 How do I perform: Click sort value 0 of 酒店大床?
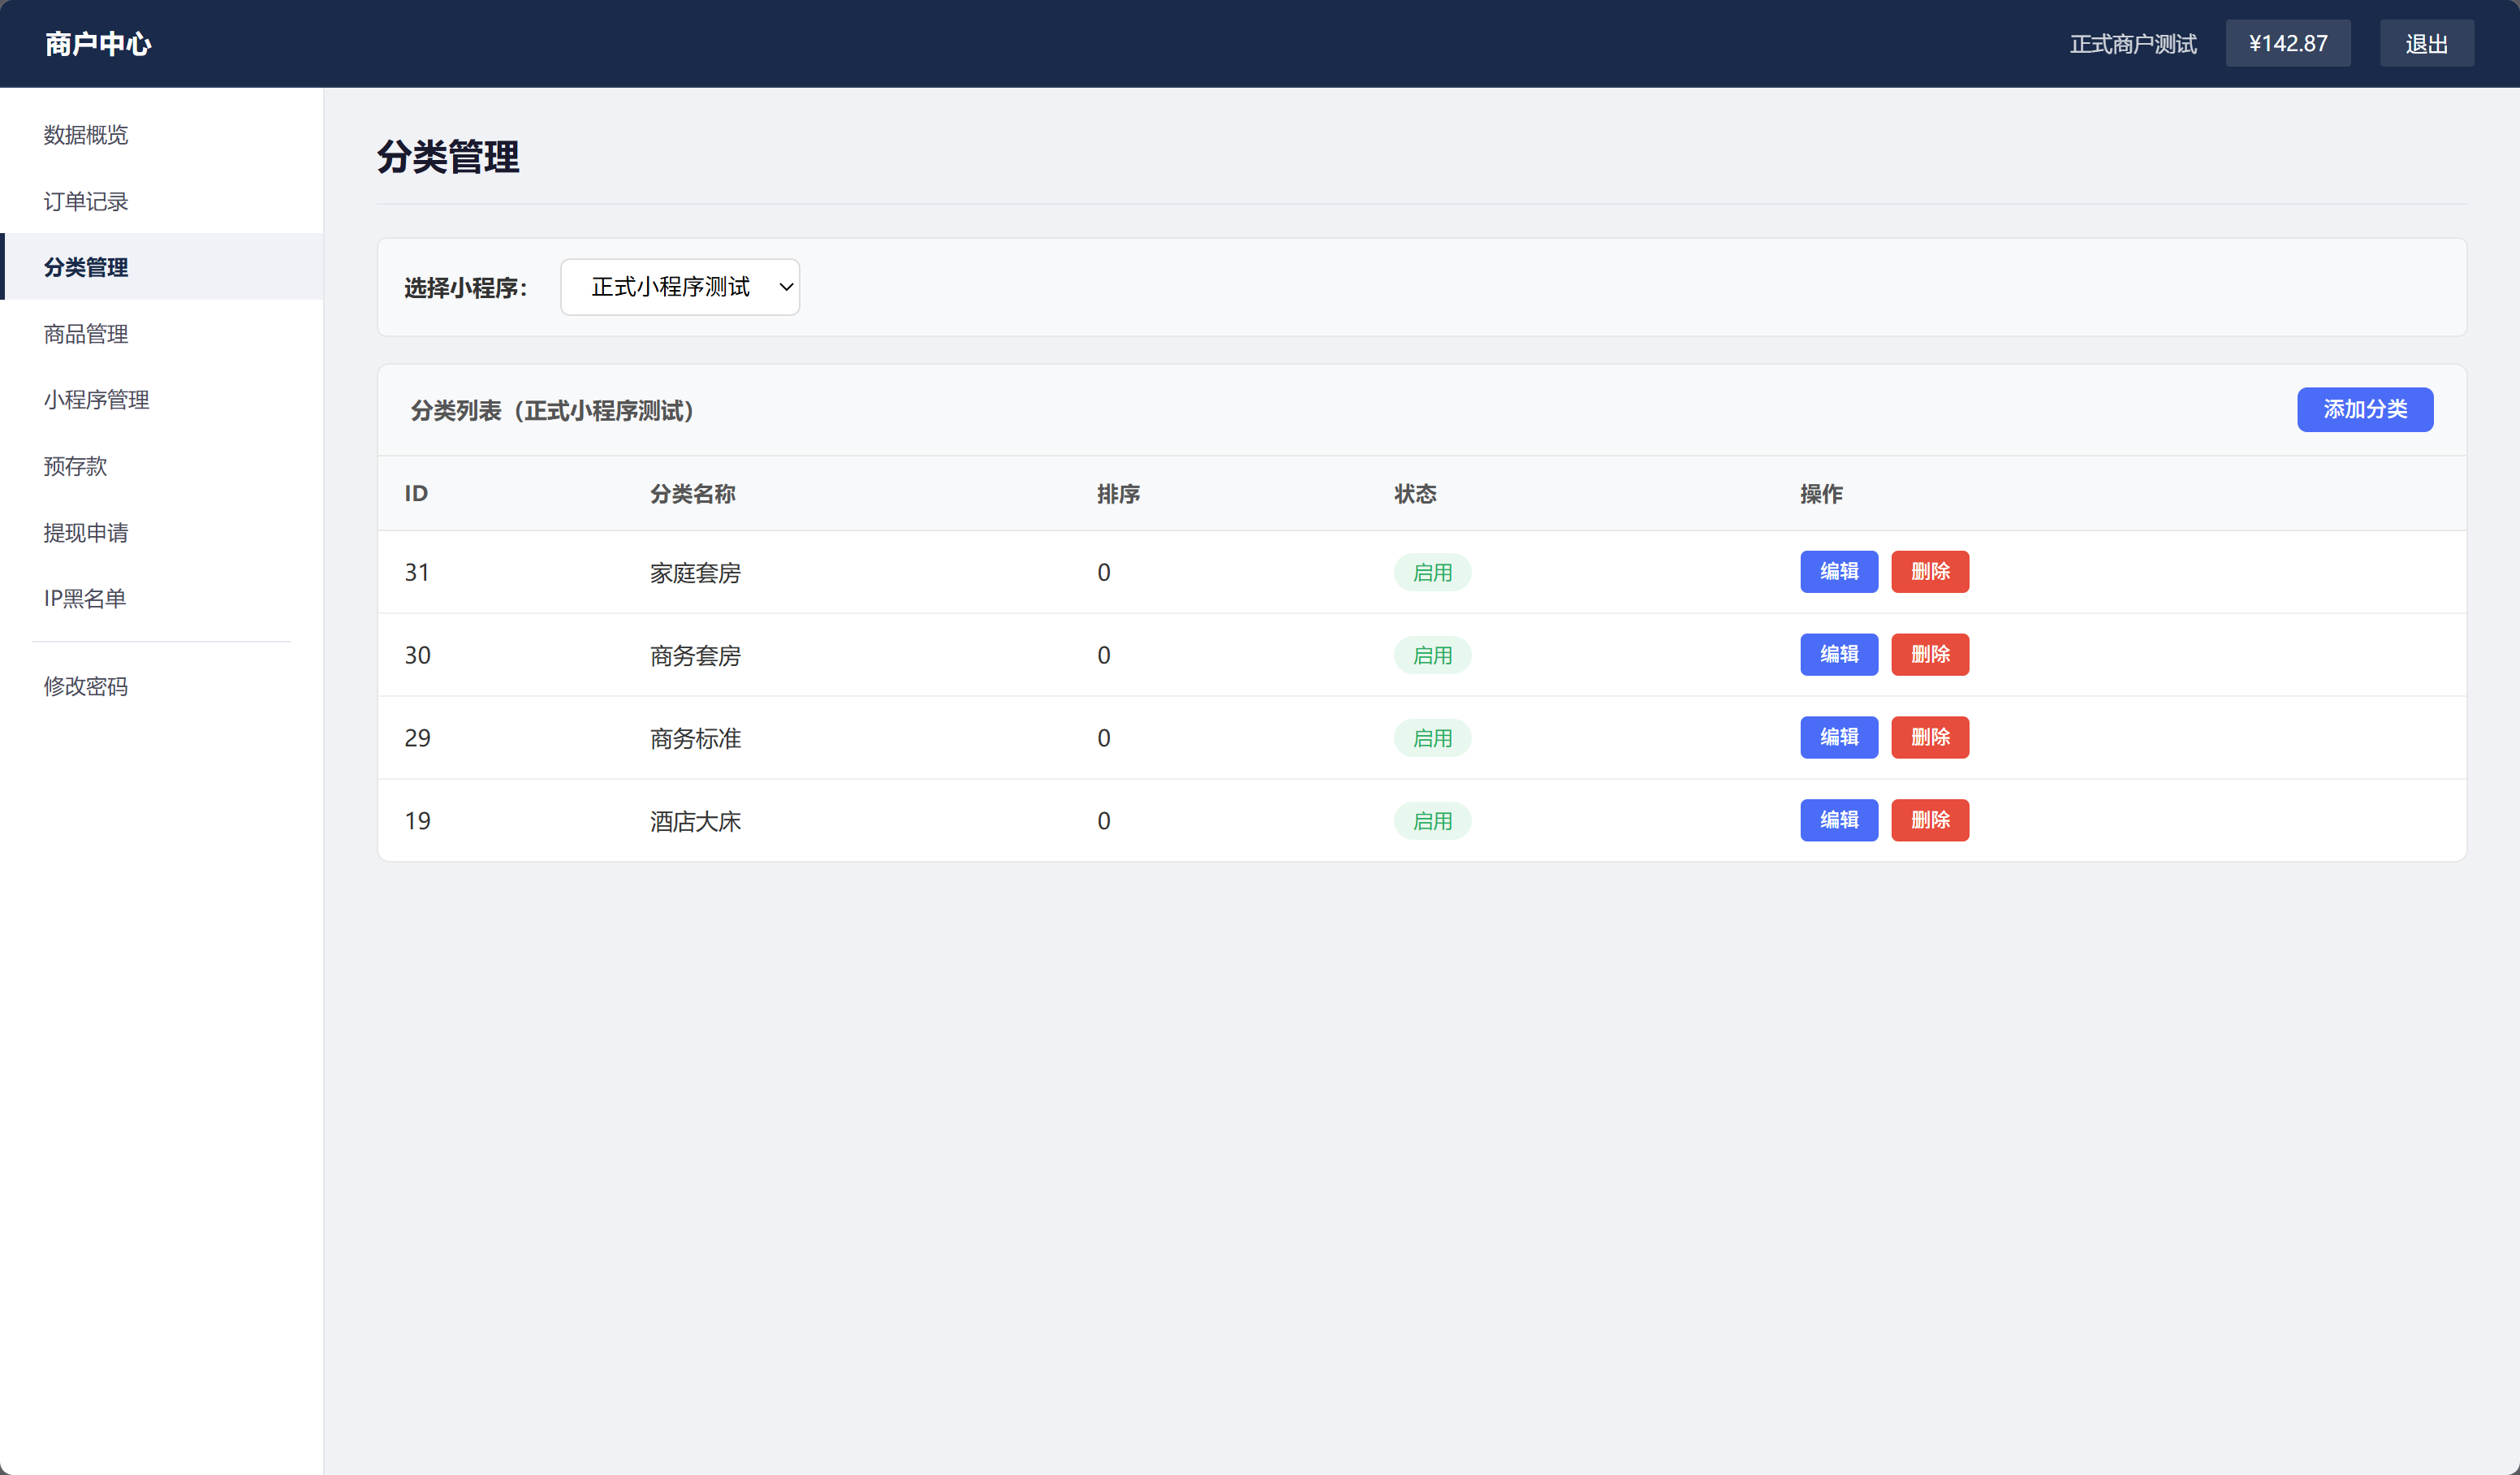click(x=1103, y=821)
